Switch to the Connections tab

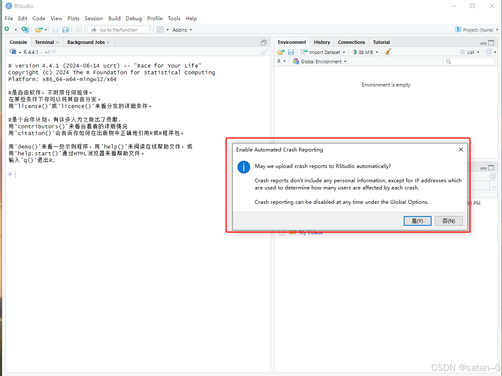tap(351, 42)
